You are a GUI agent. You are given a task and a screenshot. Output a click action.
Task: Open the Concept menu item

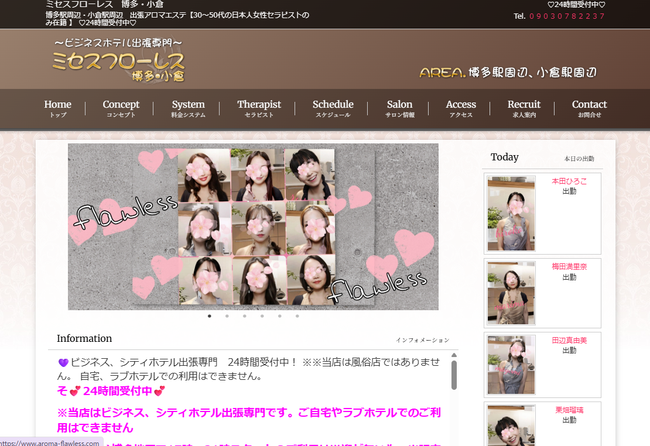121,109
